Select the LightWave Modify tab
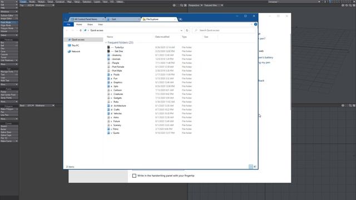Viewport: 356px width, 200px height. point(32,2)
